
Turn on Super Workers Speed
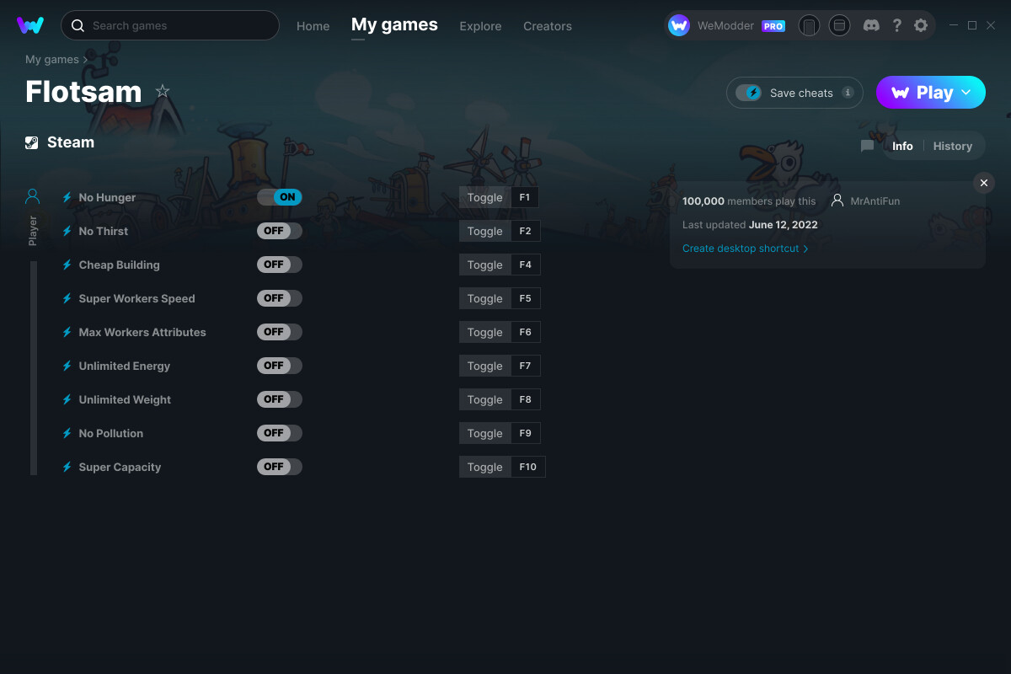coord(280,298)
